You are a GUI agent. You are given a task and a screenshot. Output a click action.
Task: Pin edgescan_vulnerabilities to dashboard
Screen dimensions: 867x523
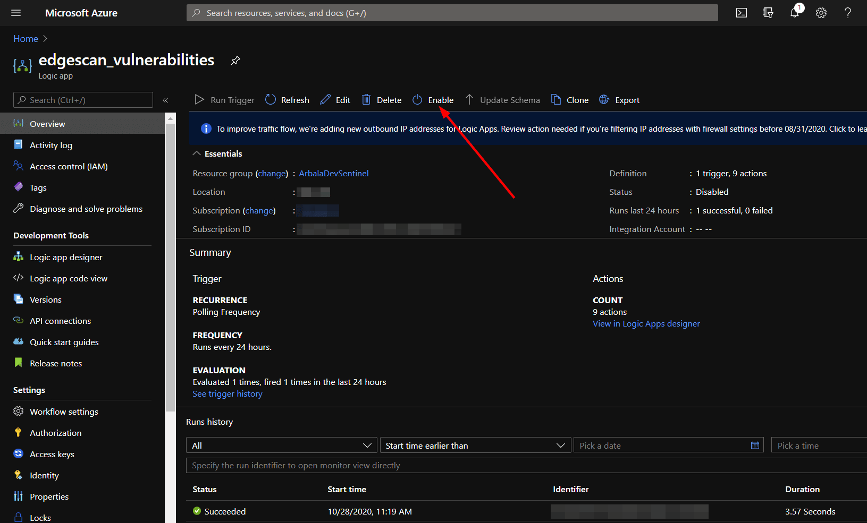tap(235, 61)
